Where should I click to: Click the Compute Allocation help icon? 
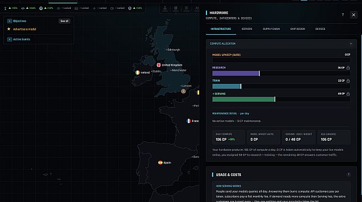click(351, 44)
